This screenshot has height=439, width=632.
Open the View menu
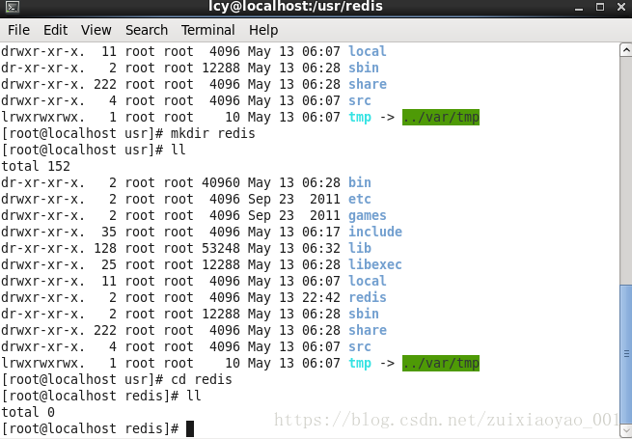point(96,30)
